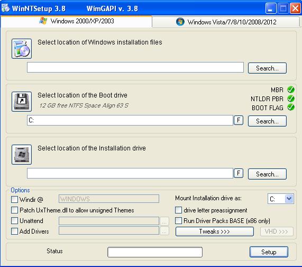
Task: Switch to Windows Vista/7/8/10/2008/2012 tab
Action: tap(226, 22)
